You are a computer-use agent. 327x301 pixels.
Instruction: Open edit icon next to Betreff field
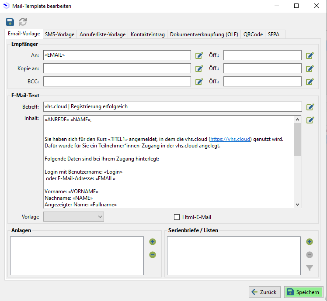coord(310,107)
